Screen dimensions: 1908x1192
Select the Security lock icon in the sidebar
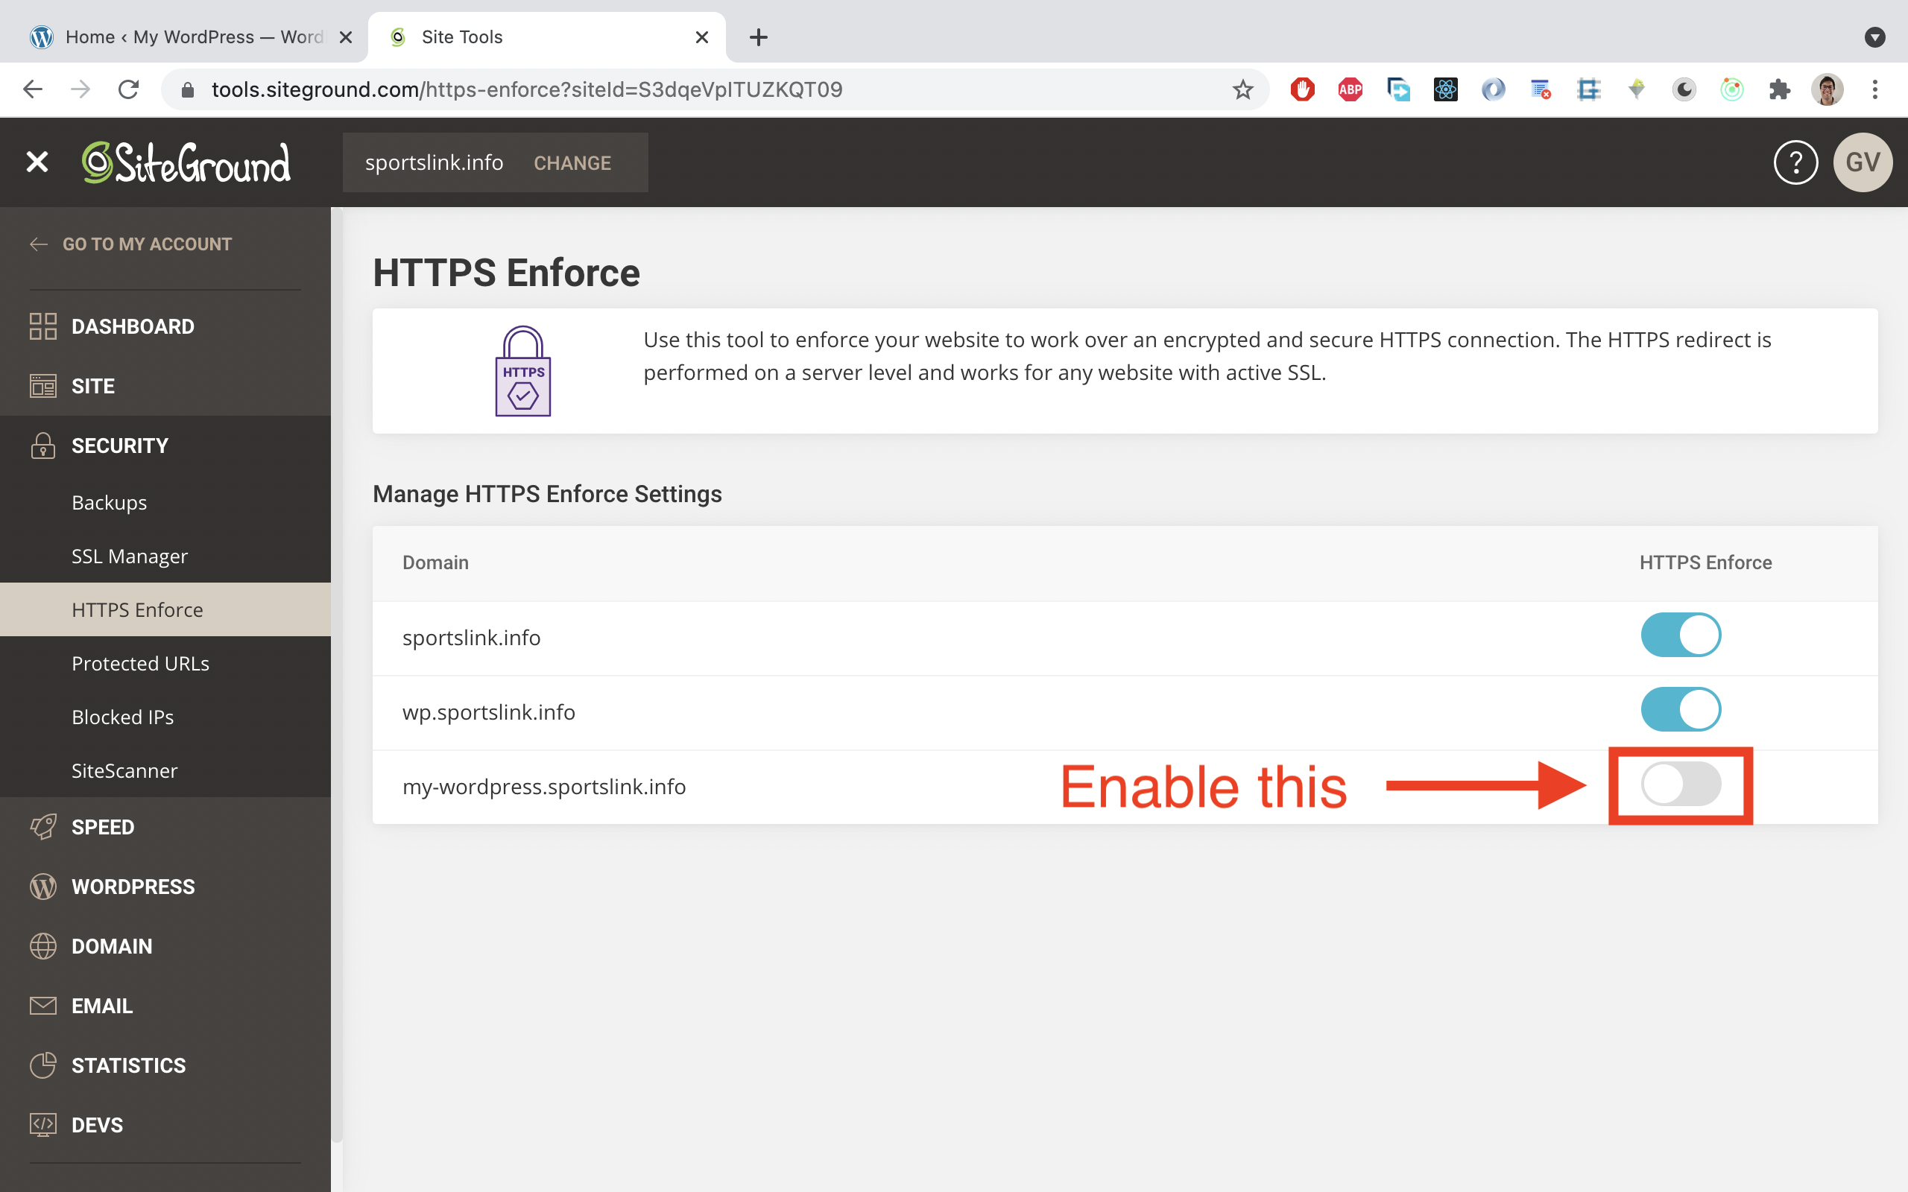(x=42, y=446)
